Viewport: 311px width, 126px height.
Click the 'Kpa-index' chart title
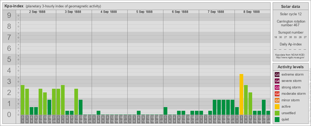14,6
